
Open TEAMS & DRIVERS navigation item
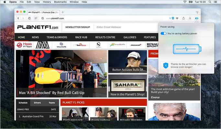[57, 37]
